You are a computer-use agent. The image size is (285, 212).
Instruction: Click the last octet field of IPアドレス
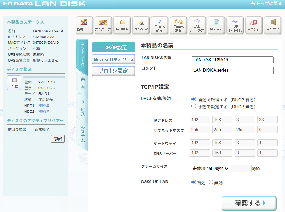(268, 120)
